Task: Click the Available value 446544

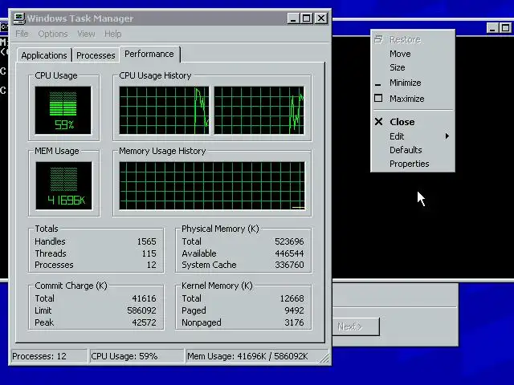Action: pyautogui.click(x=289, y=253)
